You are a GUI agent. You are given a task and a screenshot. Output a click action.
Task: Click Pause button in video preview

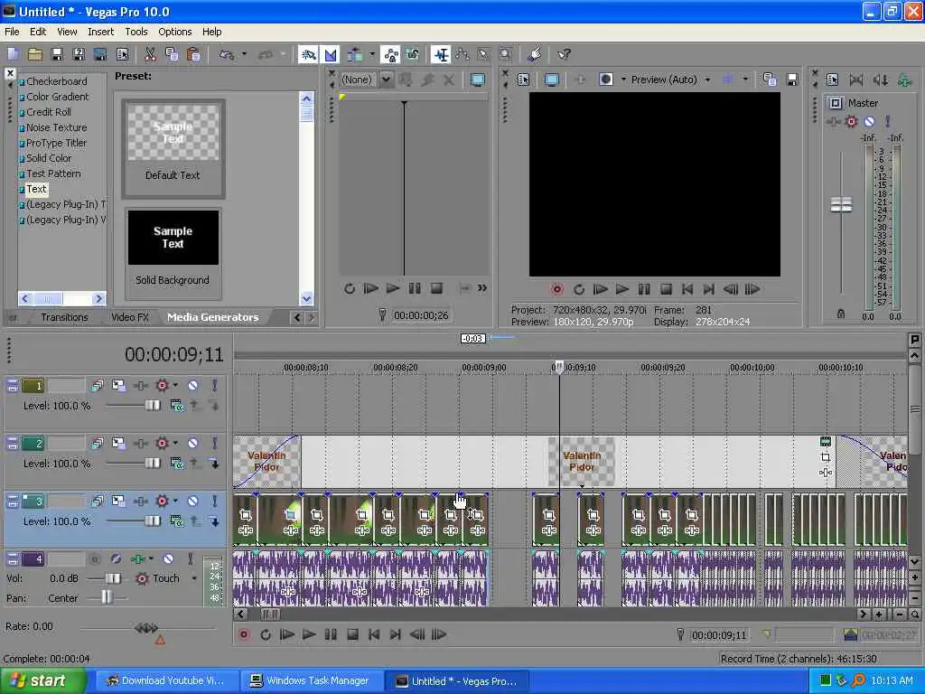click(643, 289)
